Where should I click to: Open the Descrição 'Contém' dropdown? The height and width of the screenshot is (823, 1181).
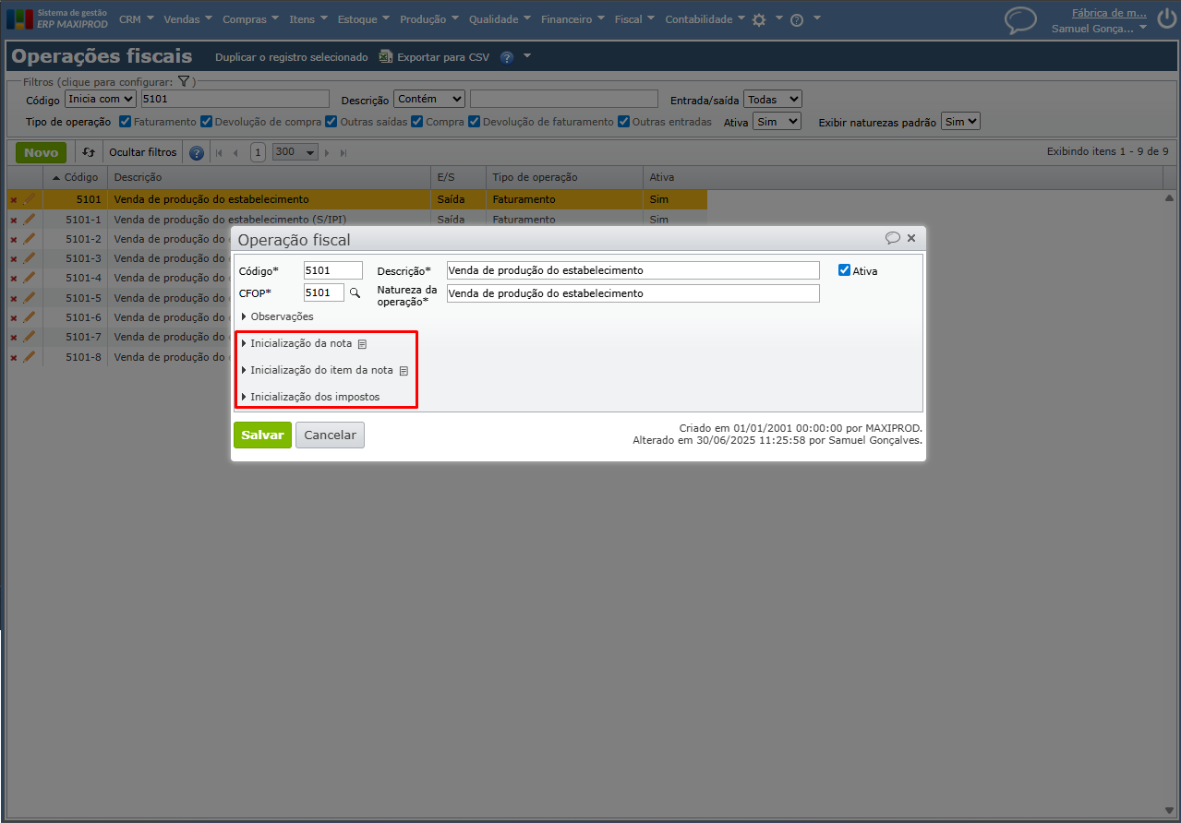coord(429,99)
